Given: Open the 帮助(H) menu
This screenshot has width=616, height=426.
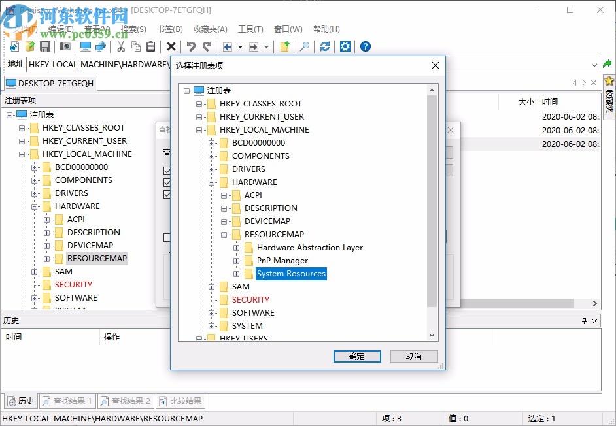Looking at the screenshot, I should pos(326,29).
